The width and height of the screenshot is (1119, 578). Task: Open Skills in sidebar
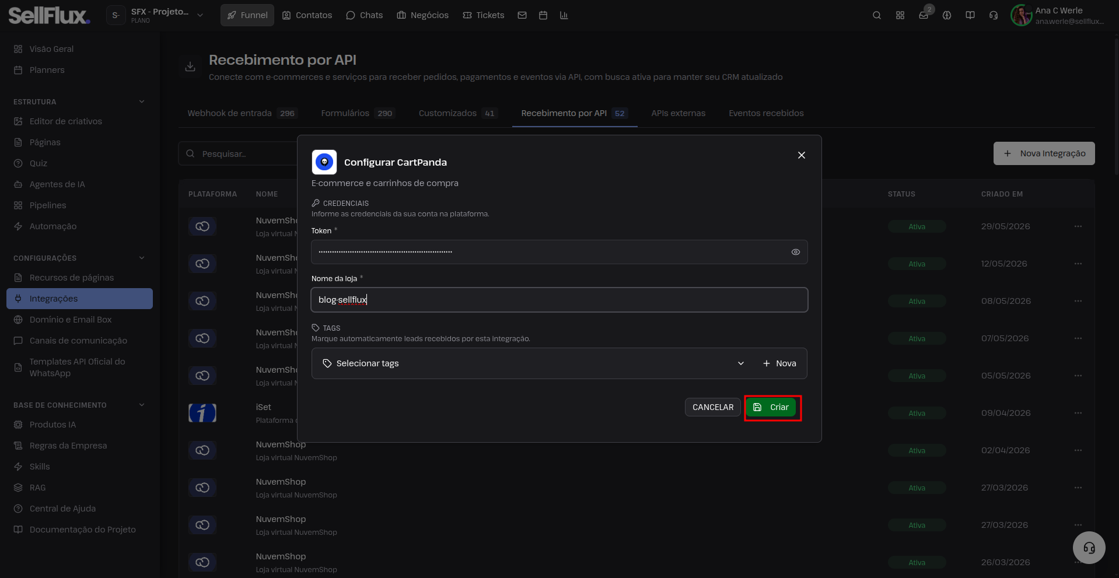click(x=79, y=467)
